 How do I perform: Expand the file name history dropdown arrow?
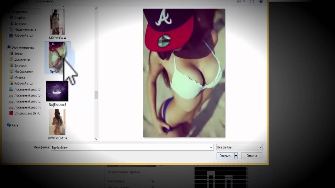[211, 148]
